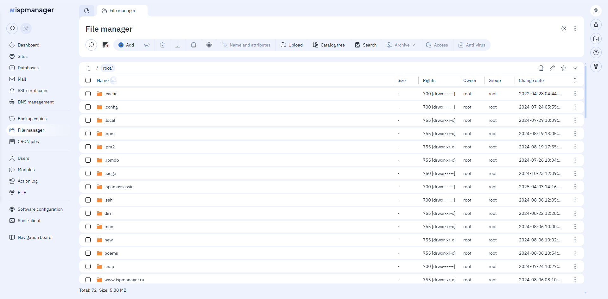Open Backup copies in sidebar

pos(32,119)
